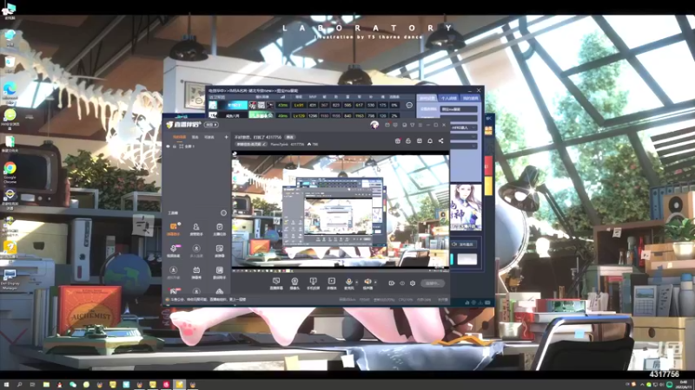Viewport: 695px width, 390px height.
Task: Switch to third tab beside the plus icon
Action: tap(209, 137)
